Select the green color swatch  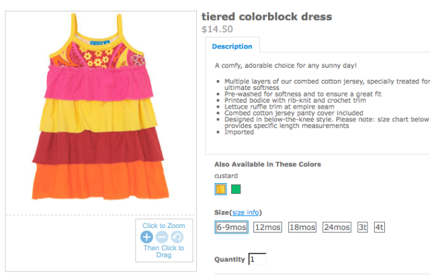[x=236, y=189]
